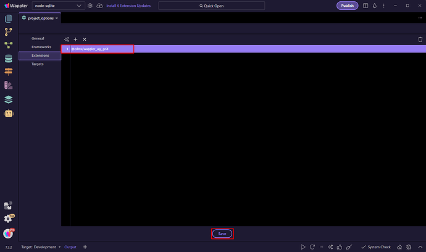The width and height of the screenshot is (426, 252).
Task: Open the editor ellipsis menu at the tab bar's right end
Action: tap(420, 18)
